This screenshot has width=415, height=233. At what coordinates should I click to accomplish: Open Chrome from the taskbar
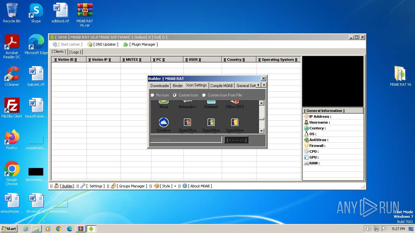click(59, 229)
